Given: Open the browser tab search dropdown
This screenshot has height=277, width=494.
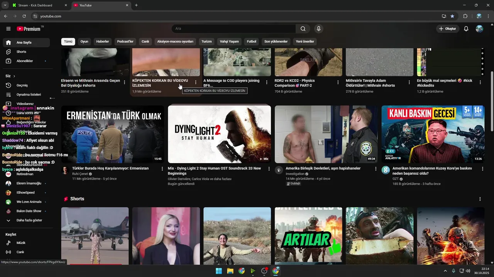Looking at the screenshot, I should pos(5,5).
